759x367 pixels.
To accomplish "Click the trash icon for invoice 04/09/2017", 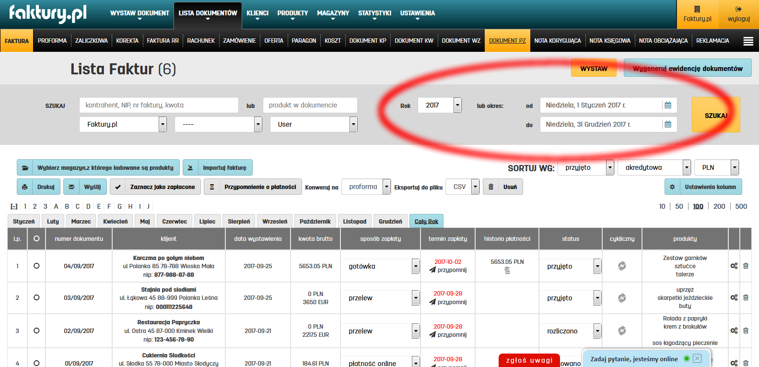I will [746, 266].
